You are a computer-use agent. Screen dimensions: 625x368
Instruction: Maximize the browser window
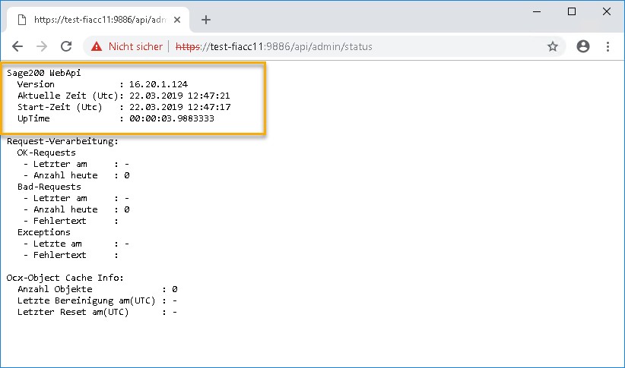pyautogui.click(x=572, y=11)
